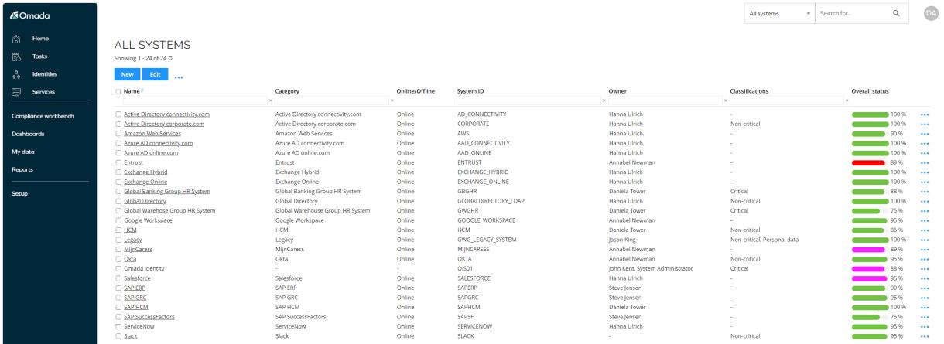This screenshot has width=944, height=344.
Task: Click the Tasks icon in sidebar
Action: coord(15,56)
